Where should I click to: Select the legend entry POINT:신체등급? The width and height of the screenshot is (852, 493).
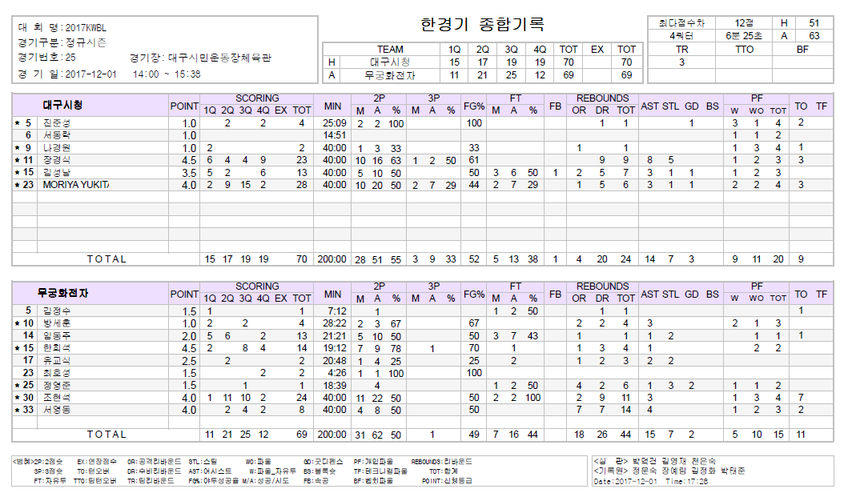point(447,481)
